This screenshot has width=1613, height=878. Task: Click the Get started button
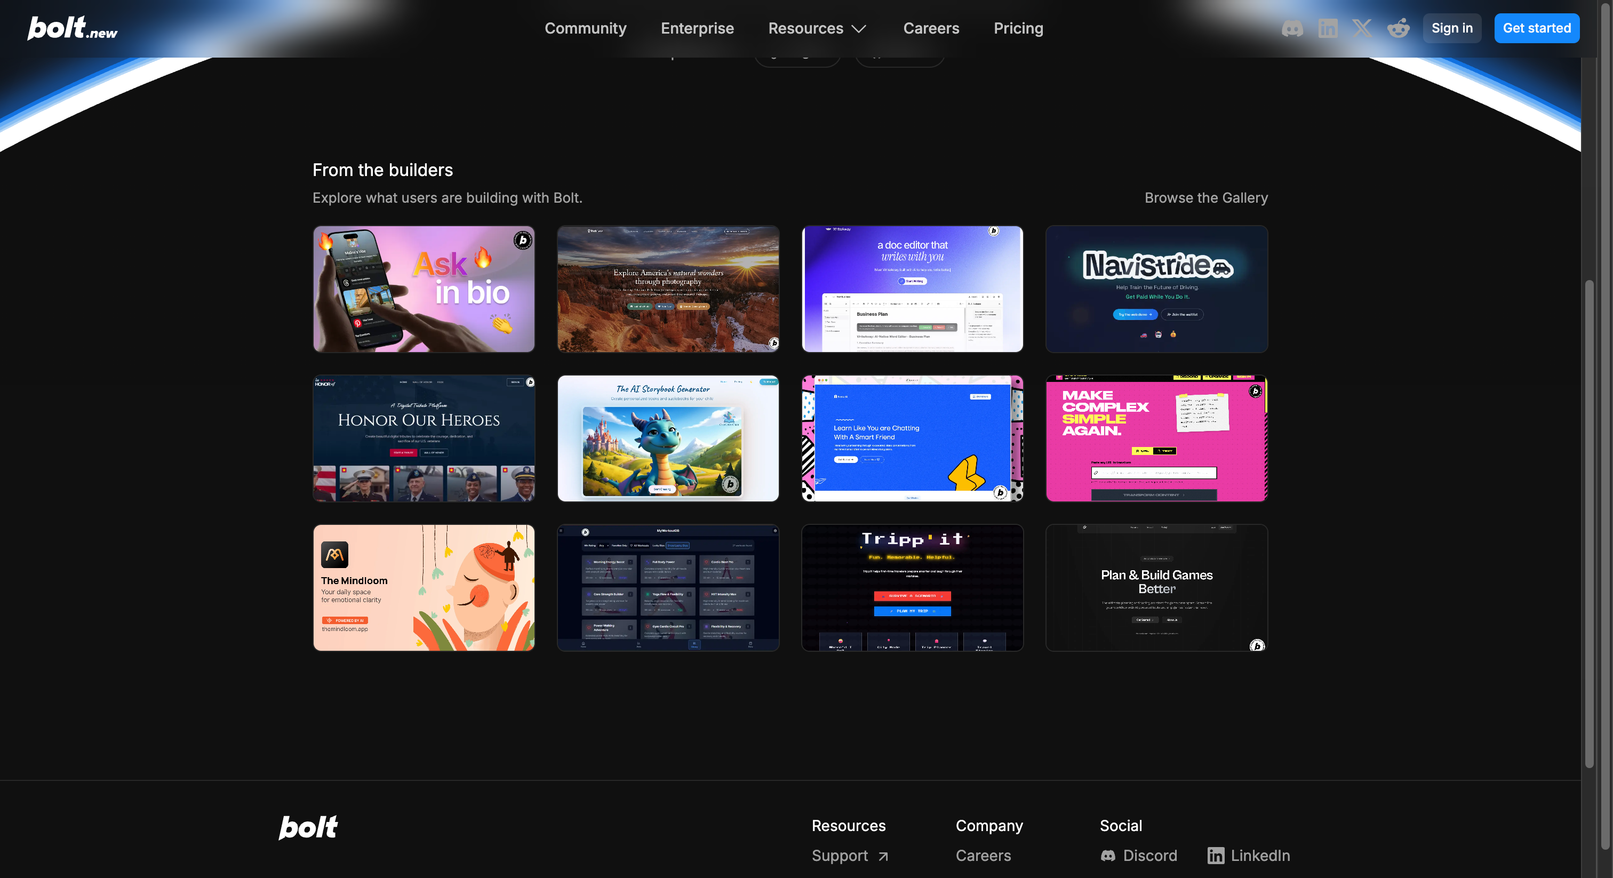1537,28
